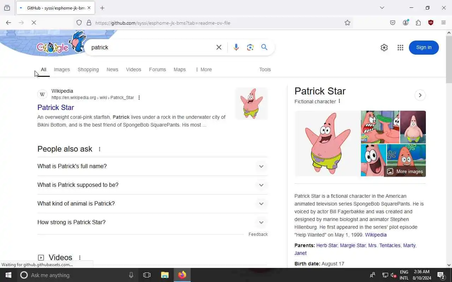Start voice search with microphone icon
Image resolution: width=452 pixels, height=282 pixels.
point(236,47)
